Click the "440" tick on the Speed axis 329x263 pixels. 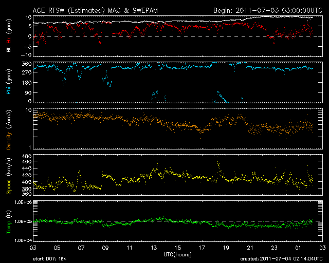pos(27,168)
